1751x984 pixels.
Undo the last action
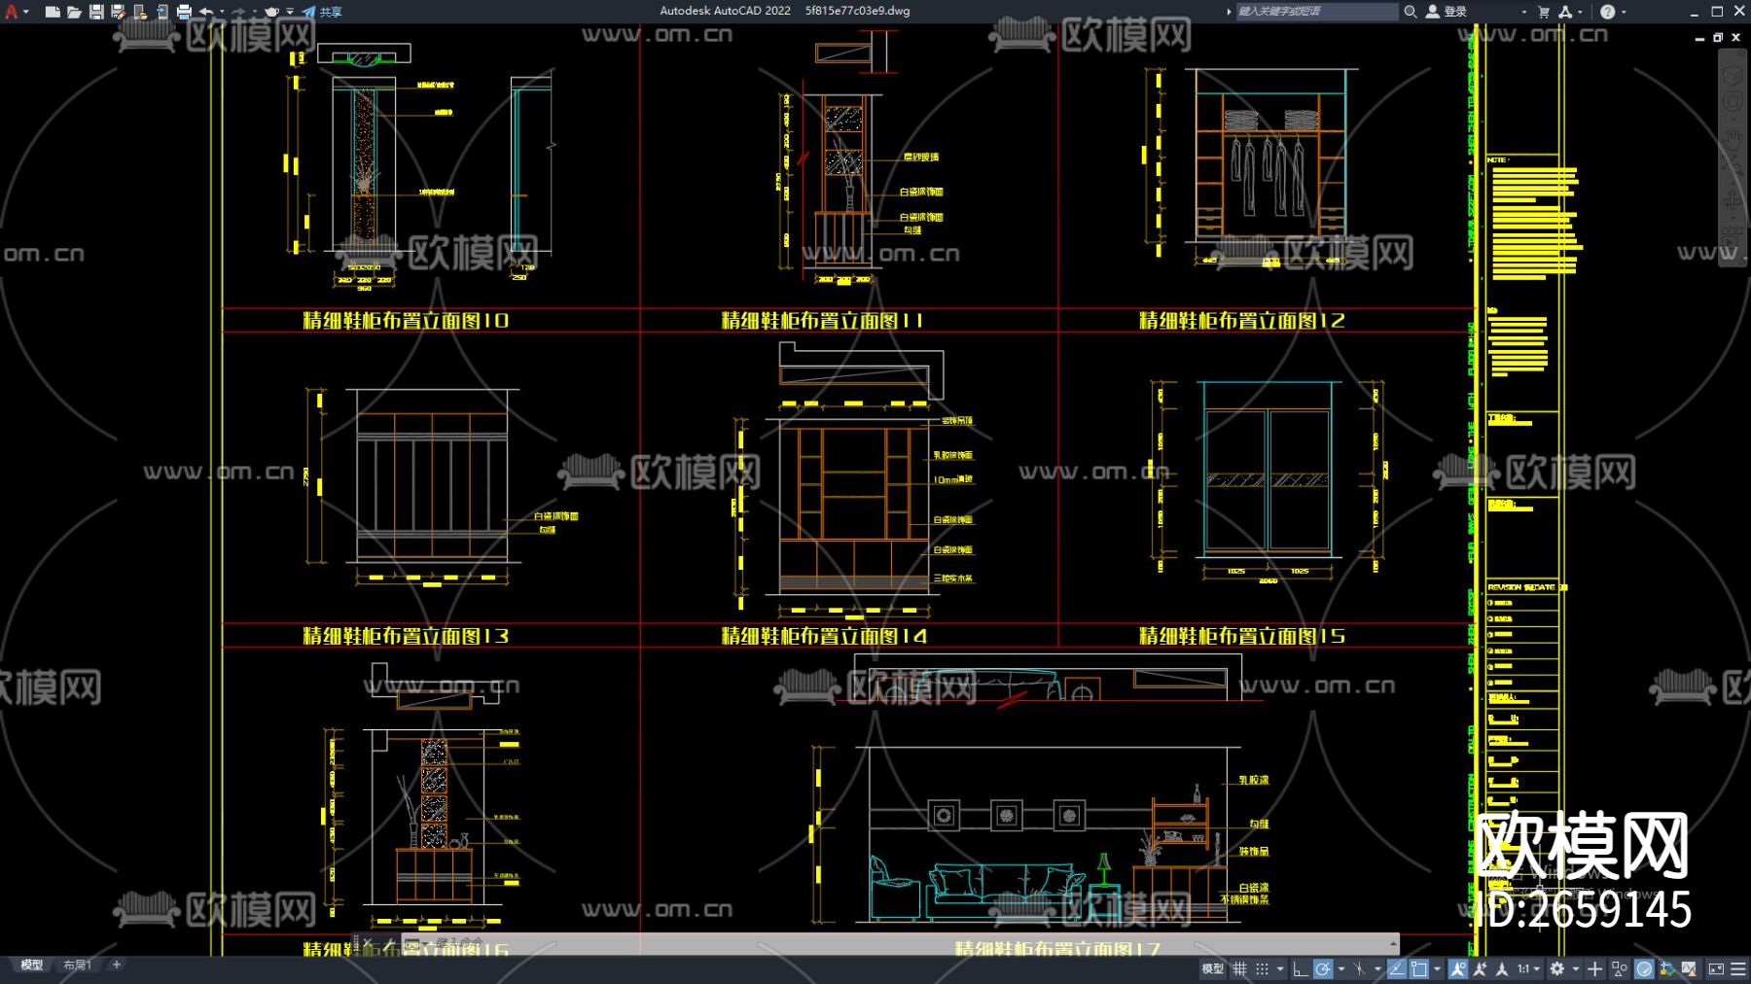pyautogui.click(x=206, y=12)
